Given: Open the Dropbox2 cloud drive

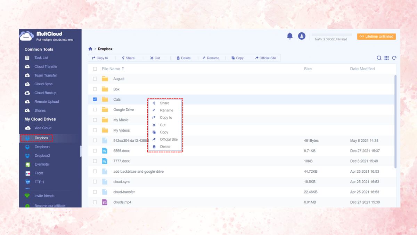Looking at the screenshot, I should tap(42, 156).
